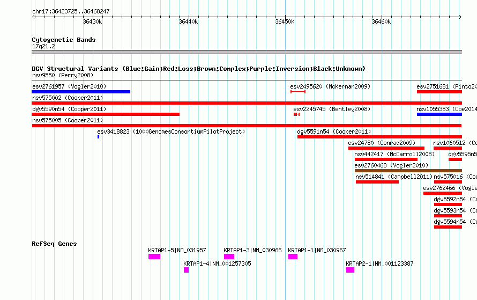Image resolution: width=477 pixels, height=300 pixels.
Task: Select the esv2762466 variant bar
Action: click(443, 193)
